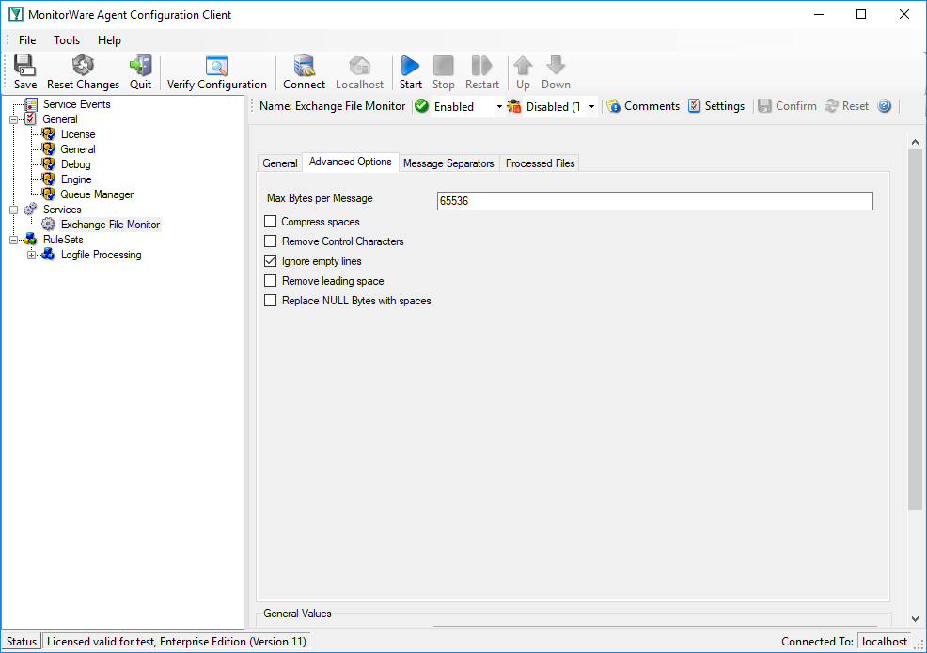Select Exchange File Monitor service node
This screenshot has width=927, height=653.
[x=111, y=225]
